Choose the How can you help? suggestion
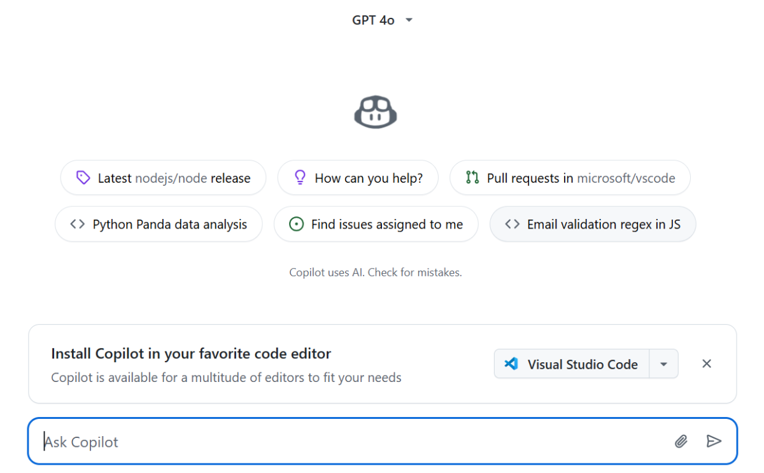Viewport: 764px width, 473px height. (358, 178)
